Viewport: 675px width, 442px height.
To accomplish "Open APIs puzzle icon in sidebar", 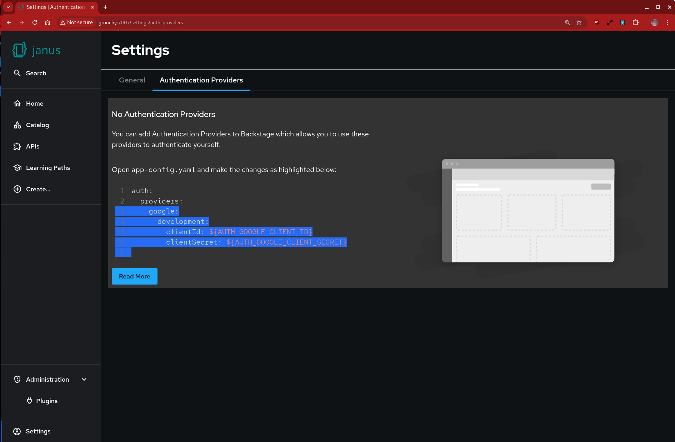I will click(17, 146).
